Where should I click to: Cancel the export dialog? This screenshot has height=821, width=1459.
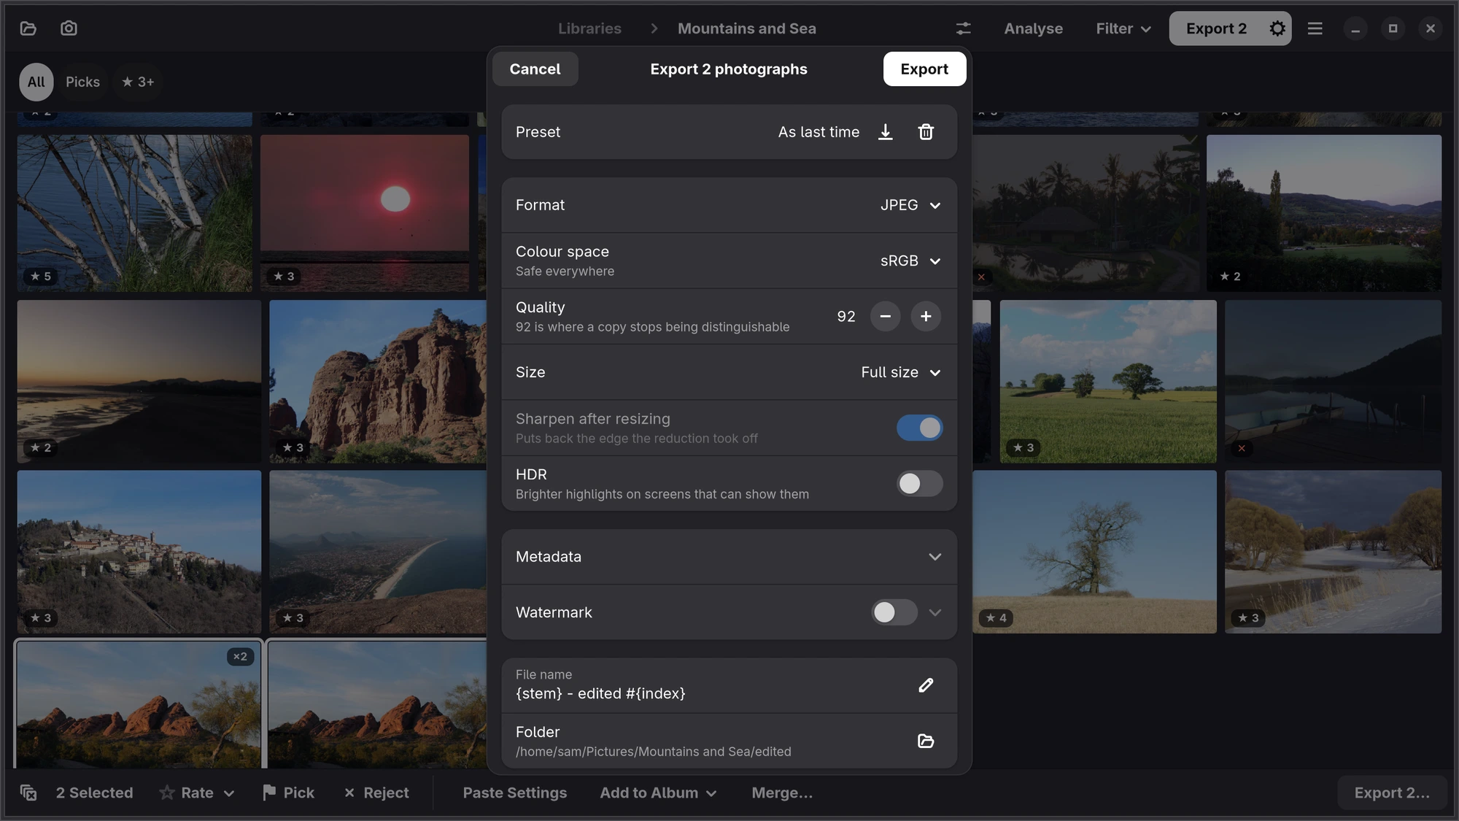(535, 69)
